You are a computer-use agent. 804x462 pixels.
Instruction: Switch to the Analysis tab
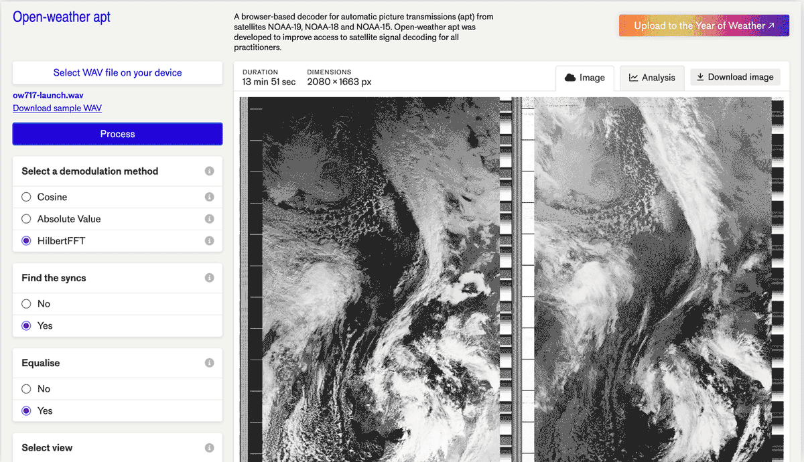(x=652, y=78)
